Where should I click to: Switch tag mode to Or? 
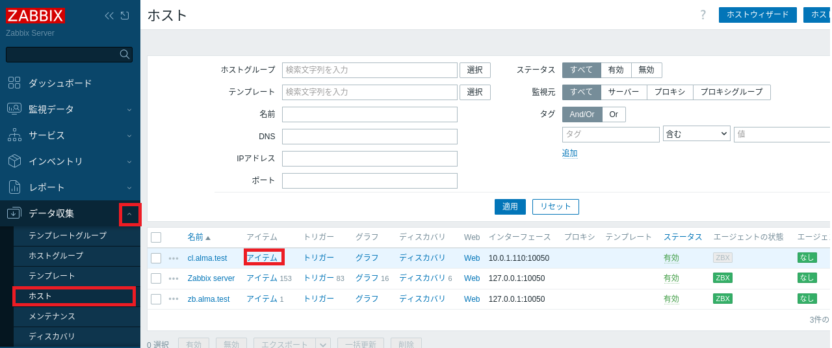(614, 114)
